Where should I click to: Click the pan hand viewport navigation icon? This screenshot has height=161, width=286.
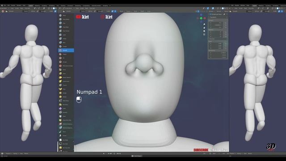pyautogui.click(x=204, y=28)
